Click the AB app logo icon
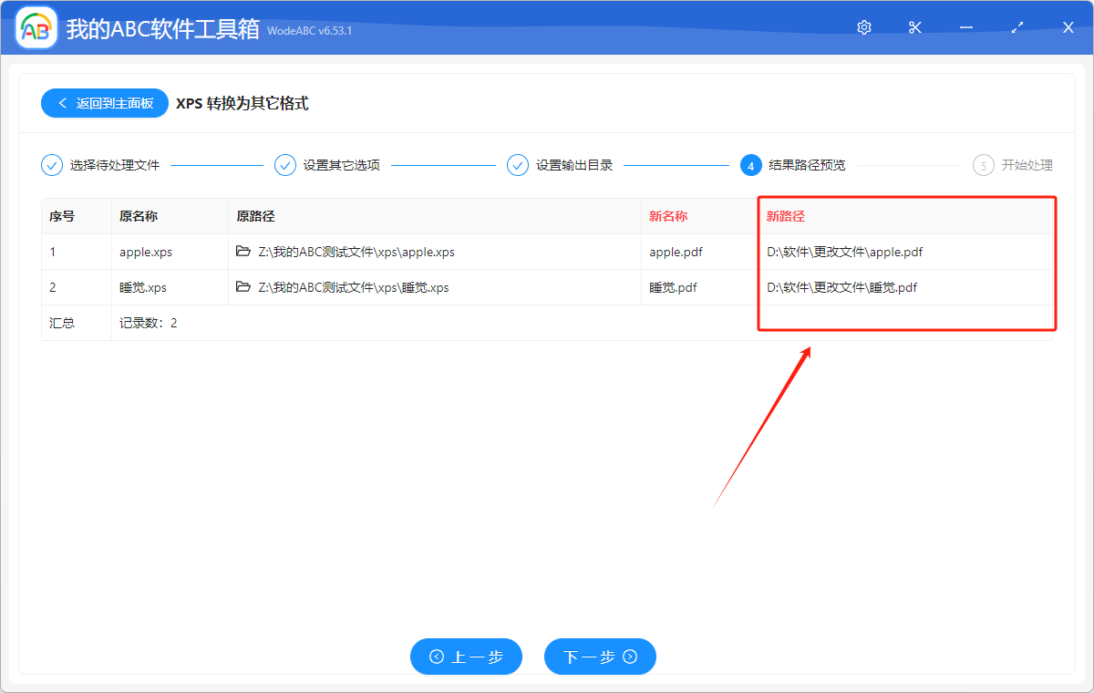Image resolution: width=1094 pixels, height=693 pixels. pos(36,28)
